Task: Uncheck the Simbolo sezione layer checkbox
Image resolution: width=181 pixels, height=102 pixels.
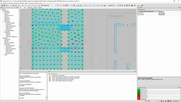Action: 5,15
